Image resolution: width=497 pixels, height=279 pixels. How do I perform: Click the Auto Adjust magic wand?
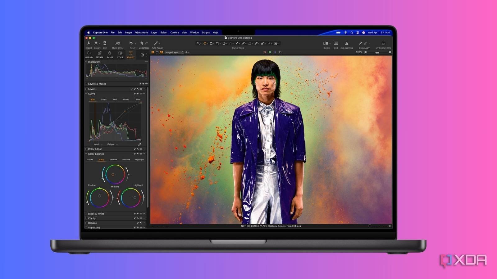156,44
